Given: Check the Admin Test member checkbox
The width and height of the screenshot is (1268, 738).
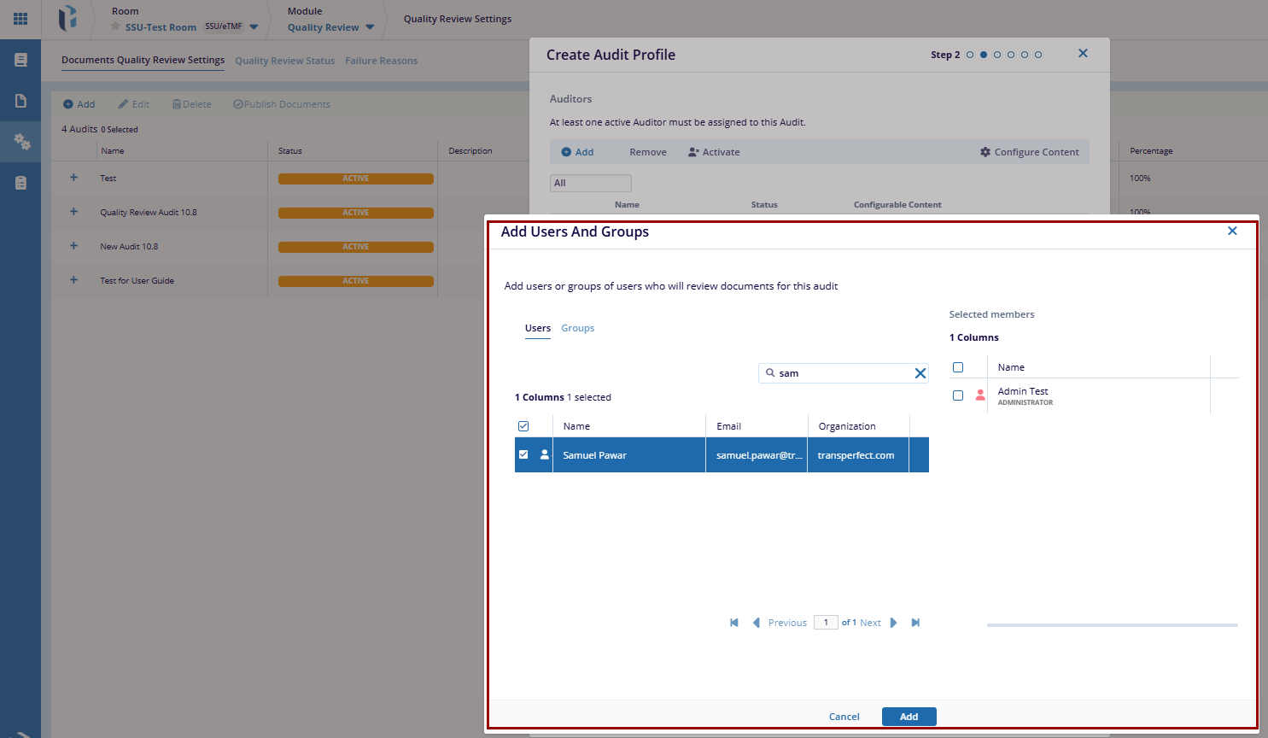Looking at the screenshot, I should point(958,395).
